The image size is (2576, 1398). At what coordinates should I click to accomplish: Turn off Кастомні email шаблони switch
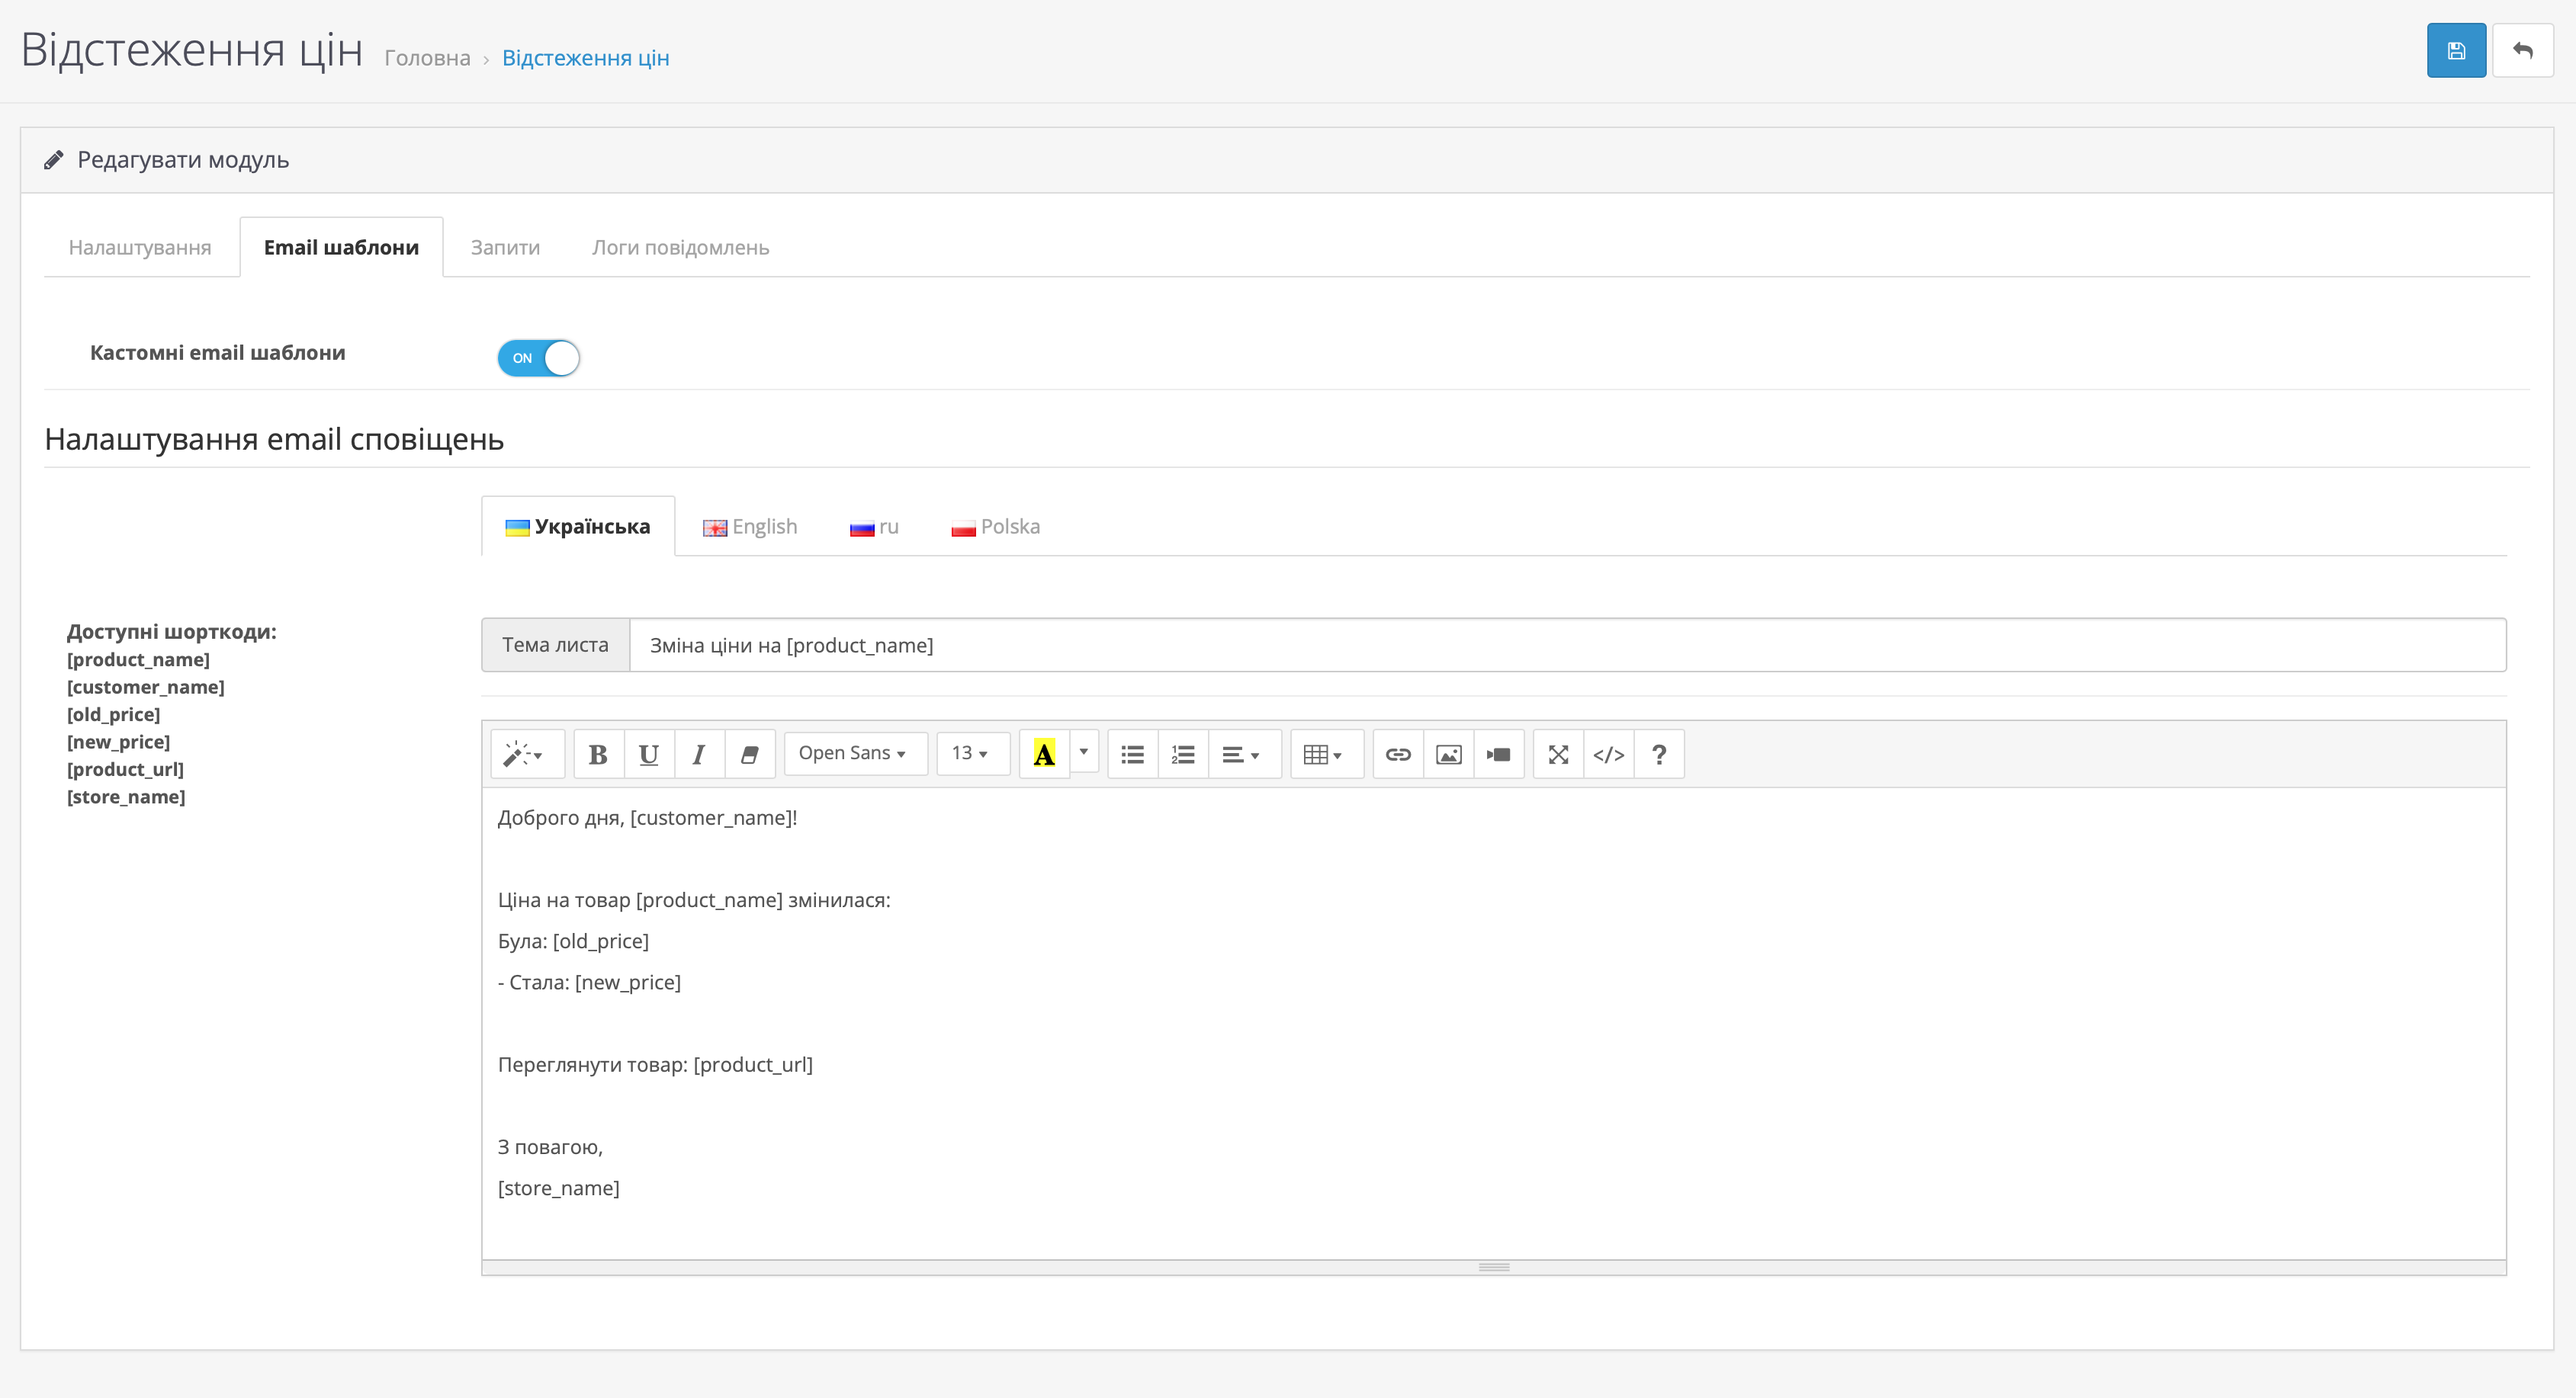coord(538,358)
